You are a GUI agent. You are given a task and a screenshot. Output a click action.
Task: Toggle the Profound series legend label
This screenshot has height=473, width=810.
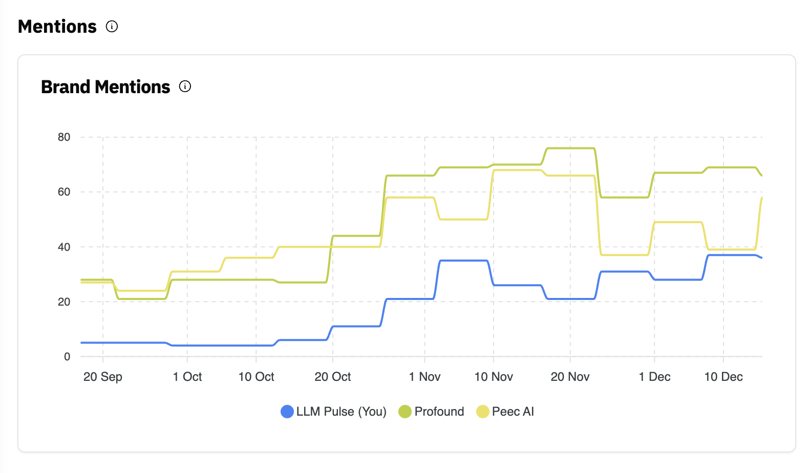(x=439, y=412)
